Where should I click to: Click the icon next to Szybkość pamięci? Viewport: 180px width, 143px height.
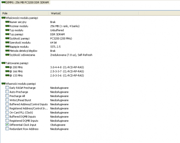point(7,38)
